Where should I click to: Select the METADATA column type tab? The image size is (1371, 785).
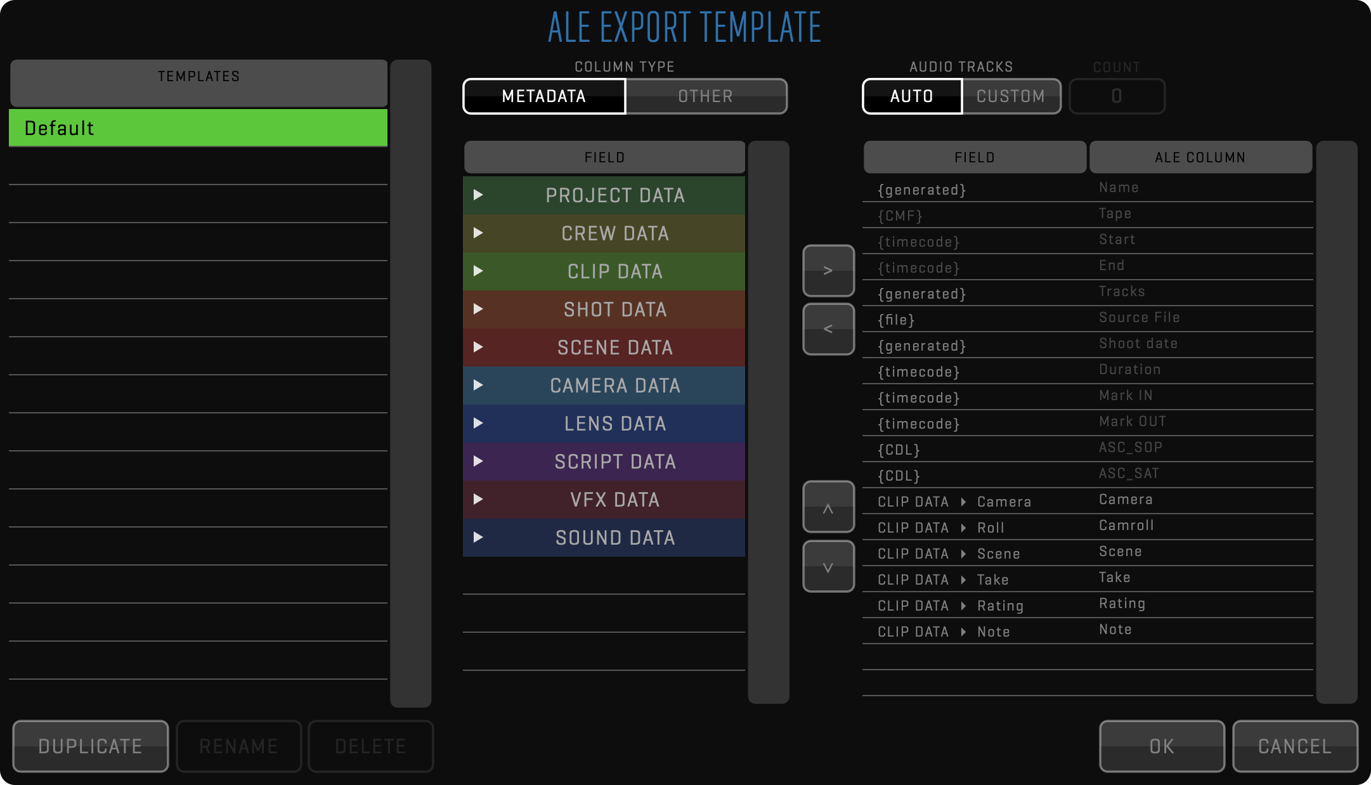[544, 96]
